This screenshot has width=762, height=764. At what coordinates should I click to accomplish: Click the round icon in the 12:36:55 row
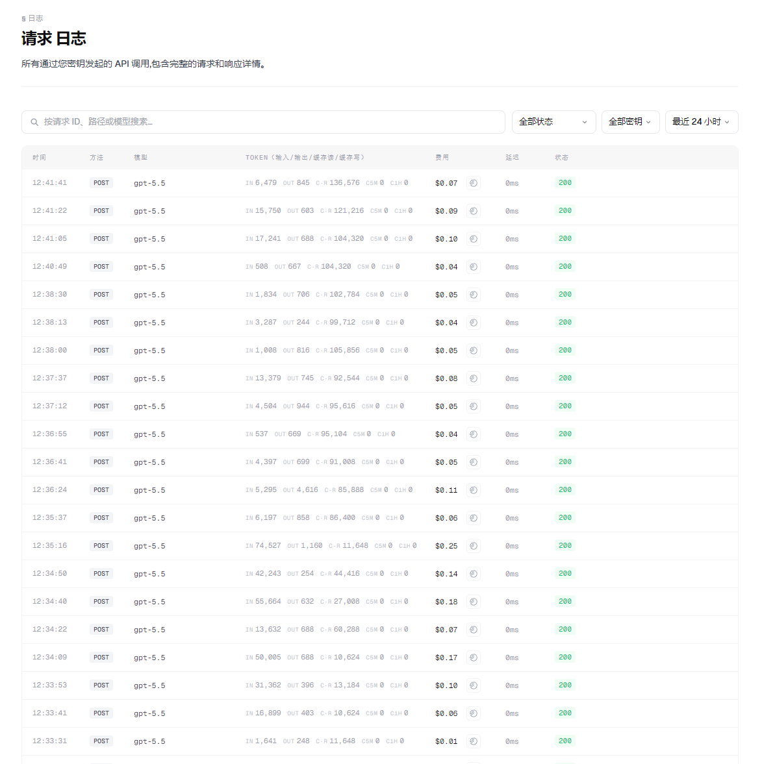coord(474,434)
